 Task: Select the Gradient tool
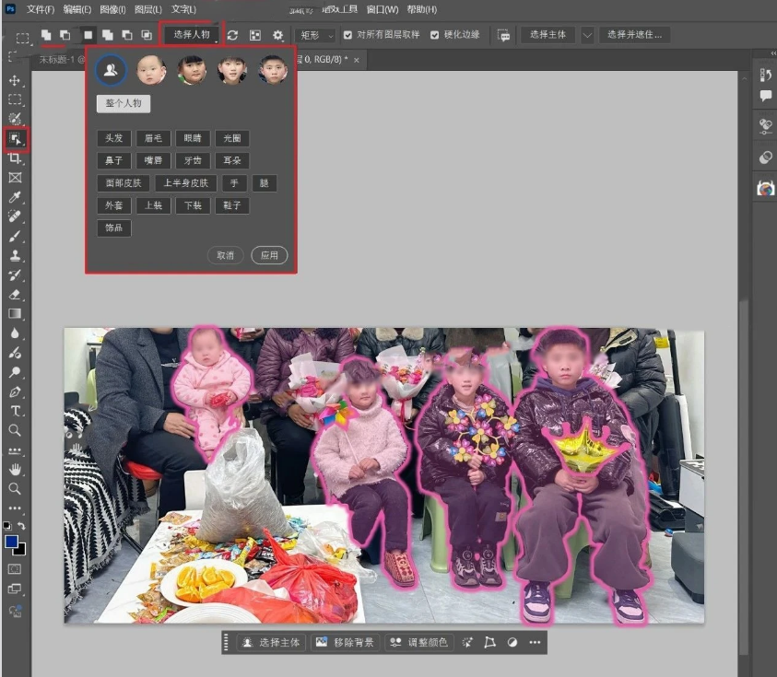pos(15,313)
